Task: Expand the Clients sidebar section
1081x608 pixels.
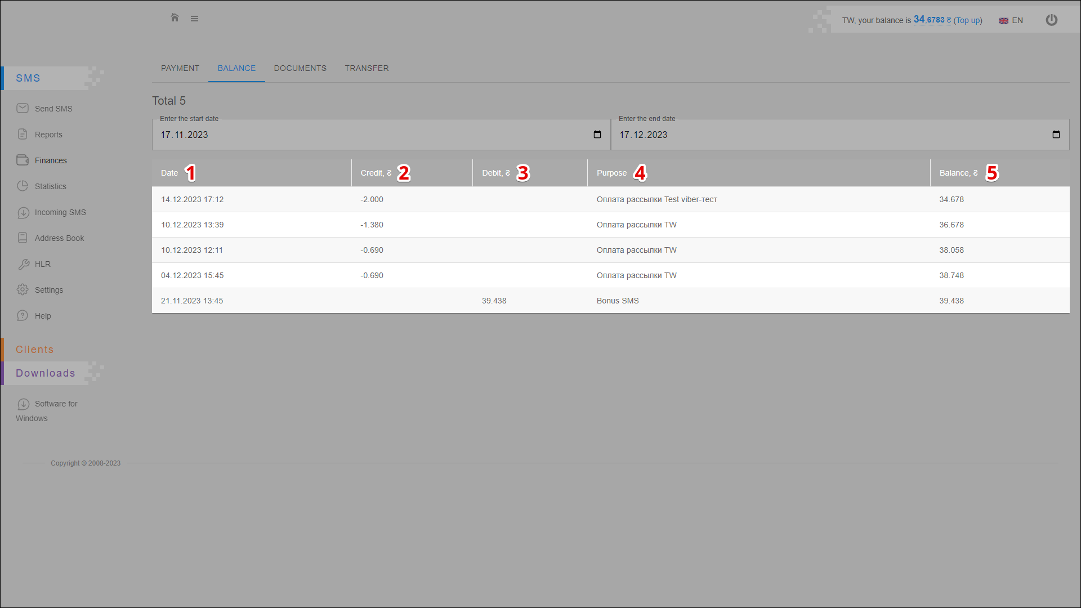Action: pos(35,350)
